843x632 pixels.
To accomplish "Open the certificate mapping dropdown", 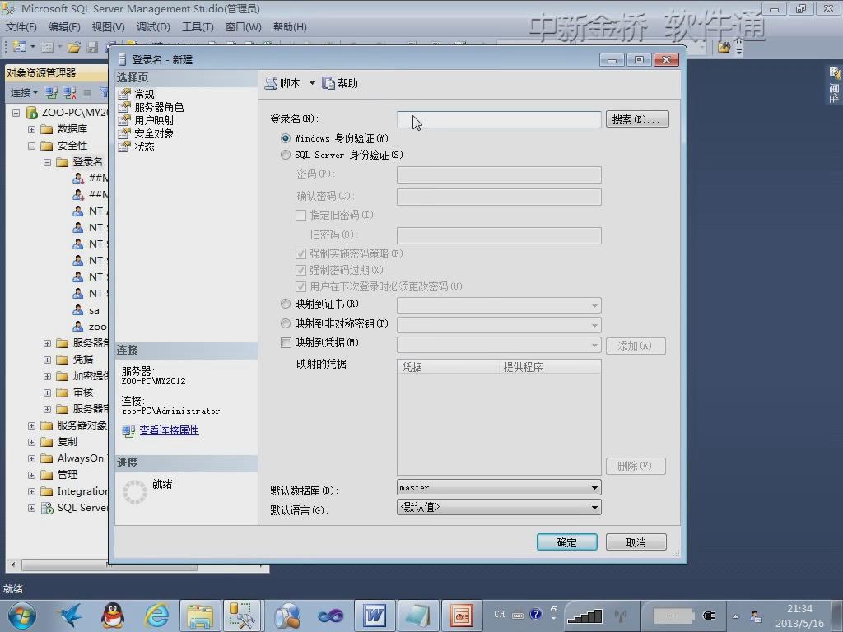I will (499, 305).
